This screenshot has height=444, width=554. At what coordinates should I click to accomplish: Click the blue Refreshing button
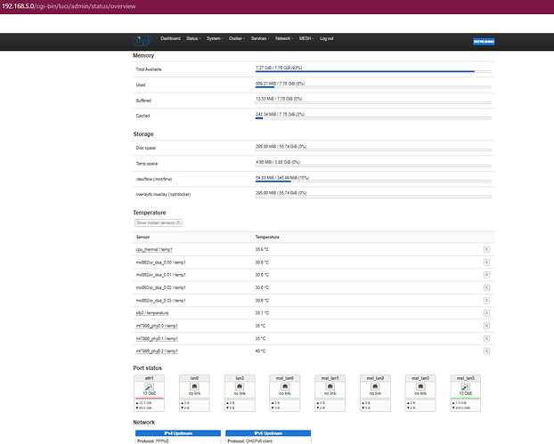pos(484,42)
